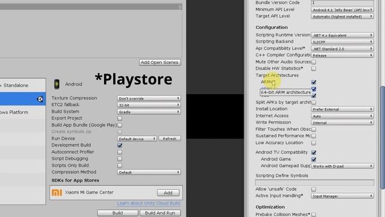Toggle Disable HW Statistics checkbox

pos(313,69)
